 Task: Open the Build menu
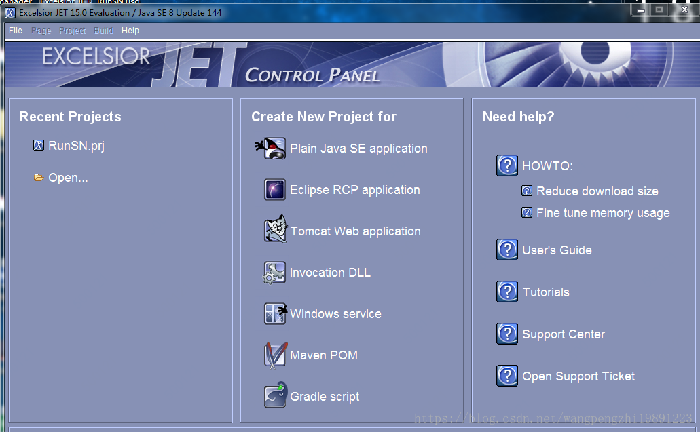point(103,31)
